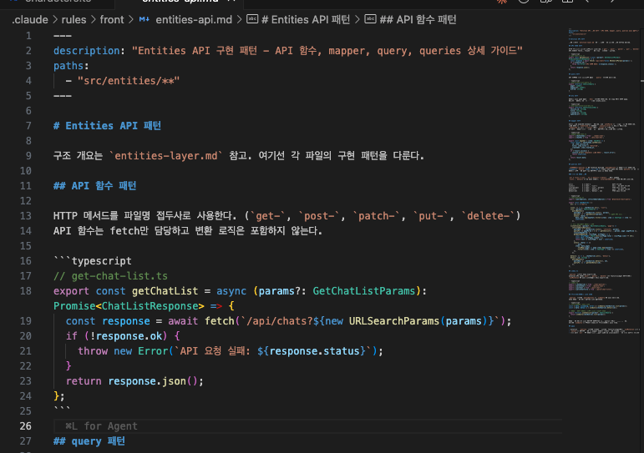
Task: Open the rules breadcrumb segment
Action: (x=74, y=20)
